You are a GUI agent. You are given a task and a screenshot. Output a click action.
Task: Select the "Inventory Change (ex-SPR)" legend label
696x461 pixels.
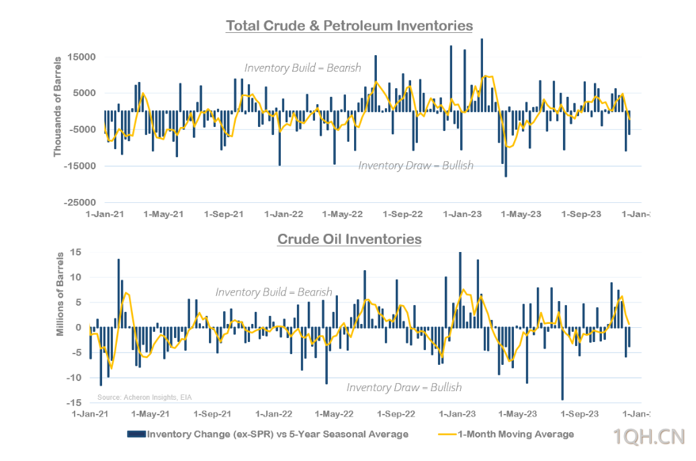[x=277, y=434]
